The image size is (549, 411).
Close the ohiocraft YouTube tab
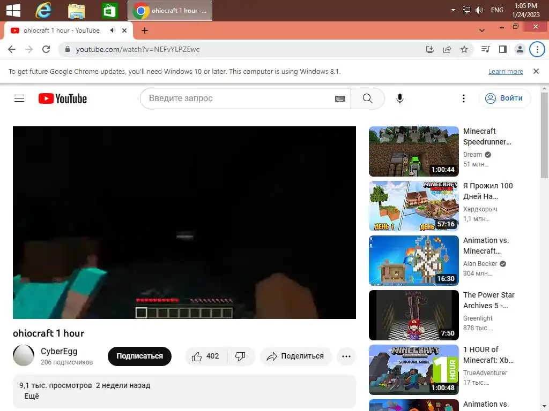click(124, 31)
